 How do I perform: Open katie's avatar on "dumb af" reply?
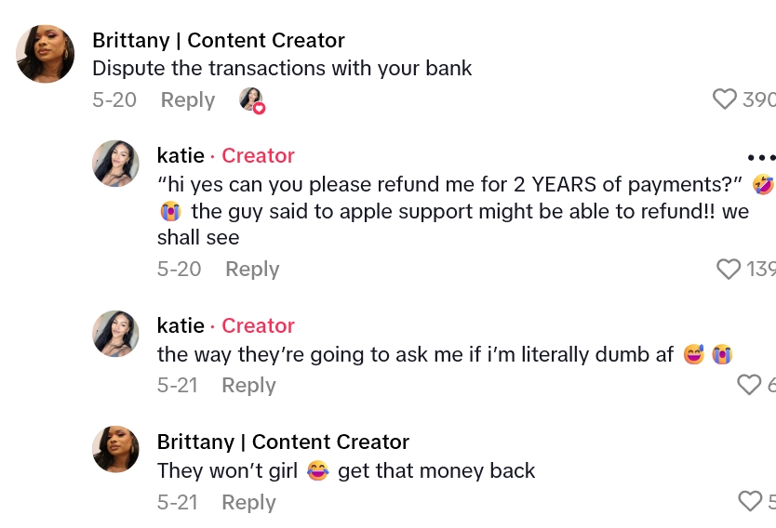pos(115,334)
